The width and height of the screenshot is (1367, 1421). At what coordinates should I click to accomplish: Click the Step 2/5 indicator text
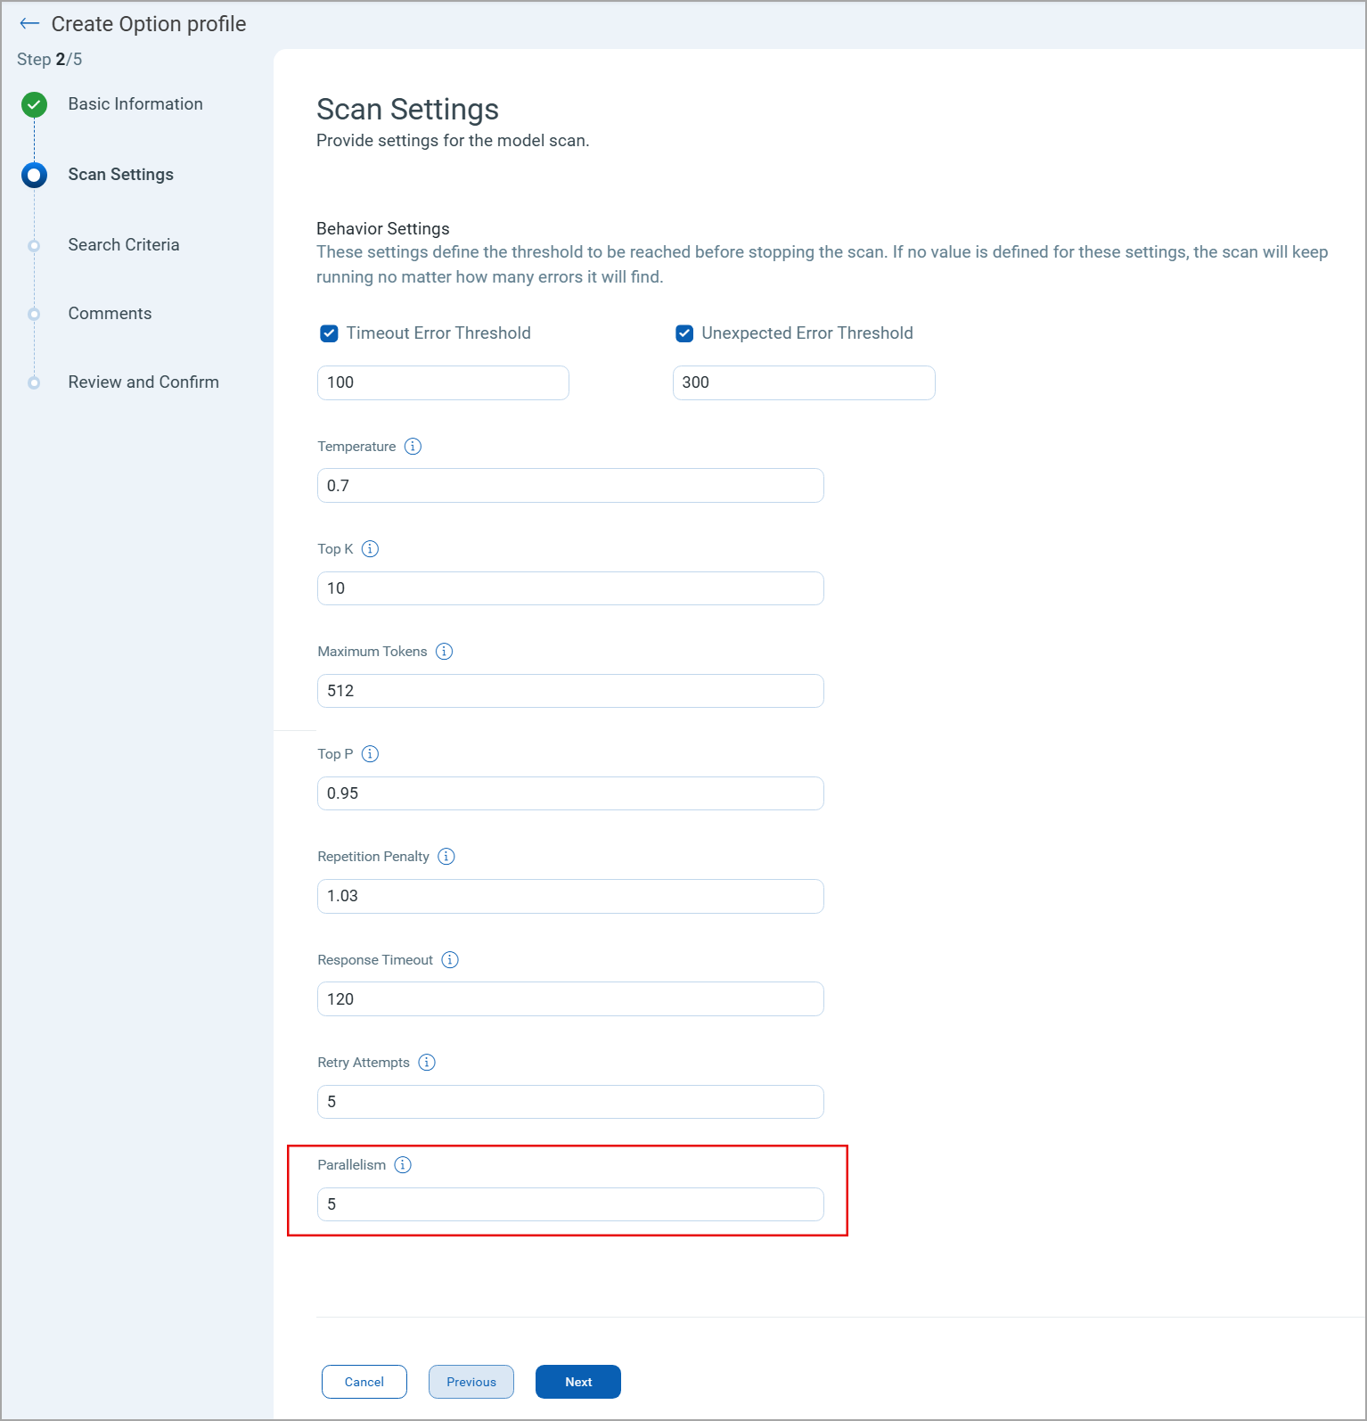(x=50, y=60)
